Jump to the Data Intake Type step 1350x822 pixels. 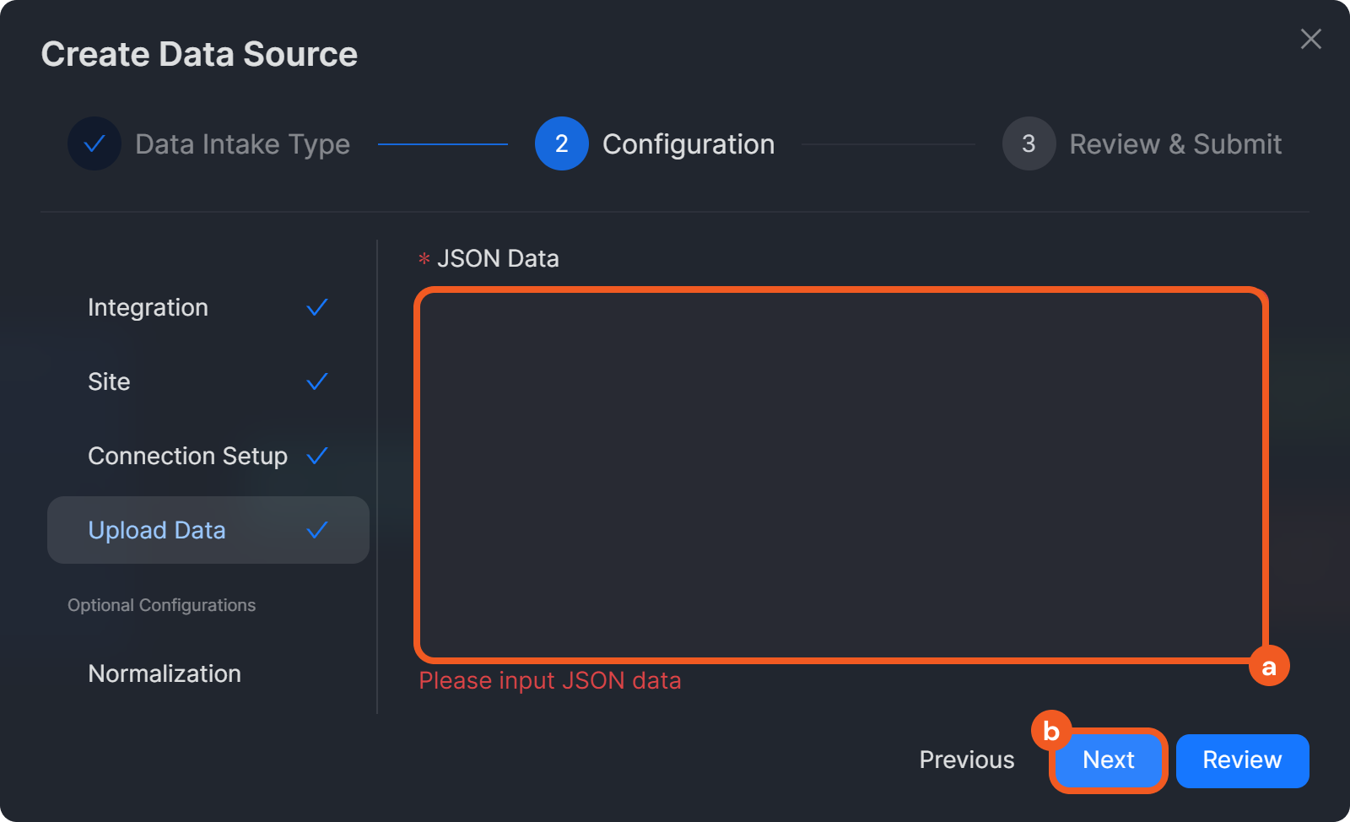pyautogui.click(x=242, y=144)
